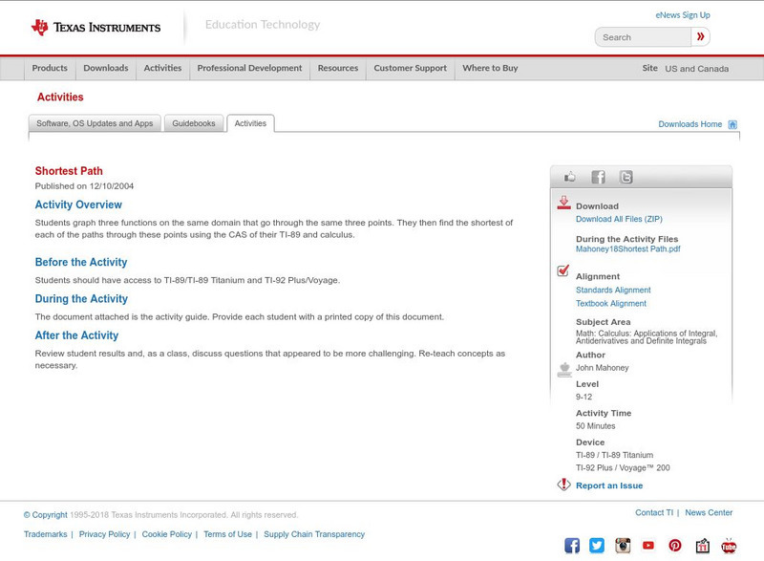Open Textbook Alignment link

point(611,303)
